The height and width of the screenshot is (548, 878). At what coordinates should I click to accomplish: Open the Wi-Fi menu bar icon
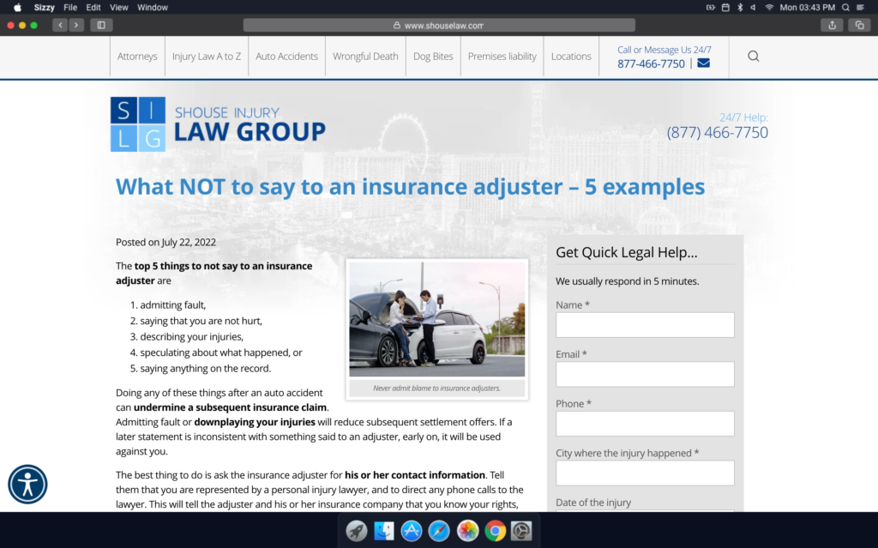(x=770, y=7)
